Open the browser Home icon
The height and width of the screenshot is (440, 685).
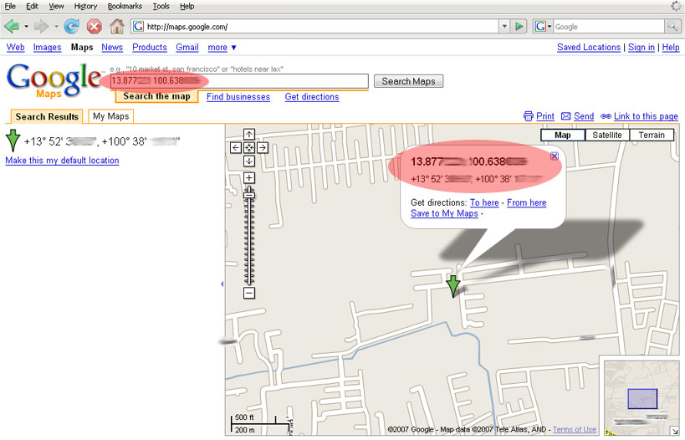click(116, 26)
